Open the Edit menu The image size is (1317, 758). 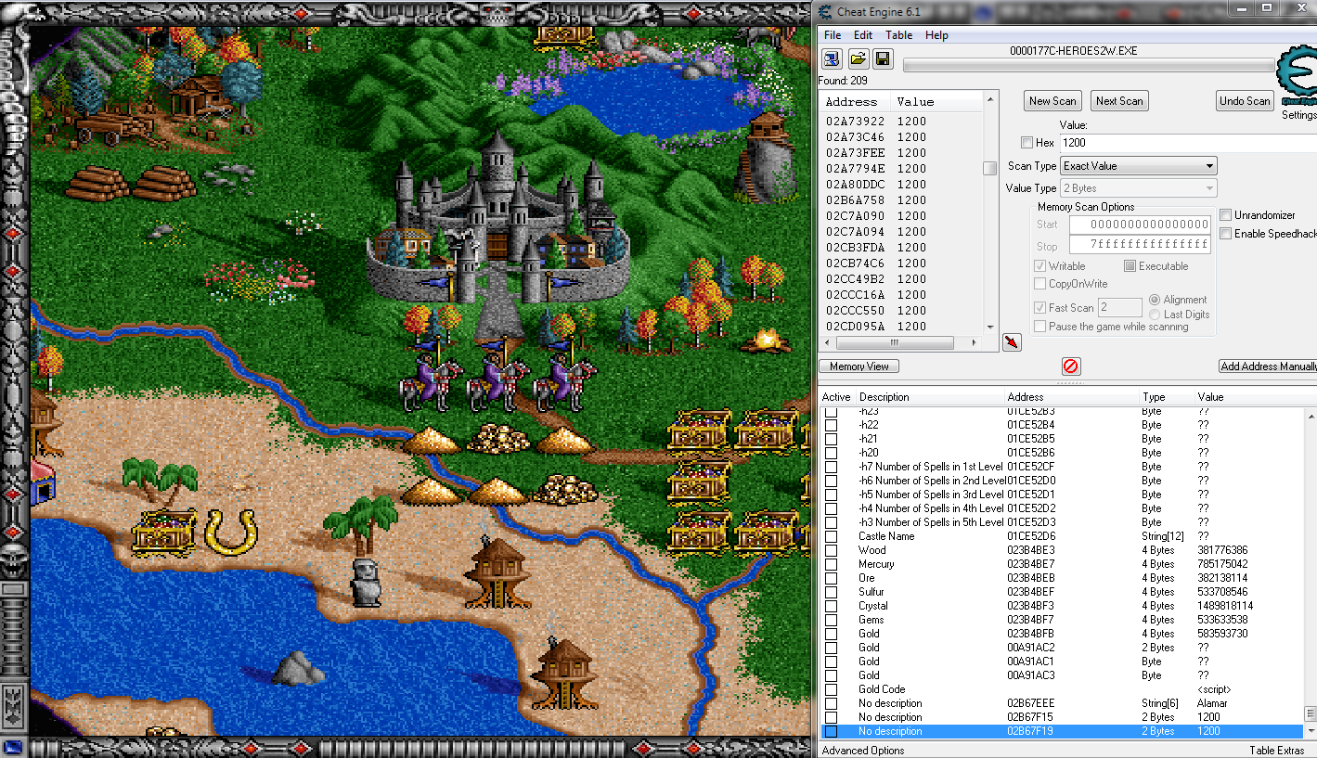tap(863, 35)
